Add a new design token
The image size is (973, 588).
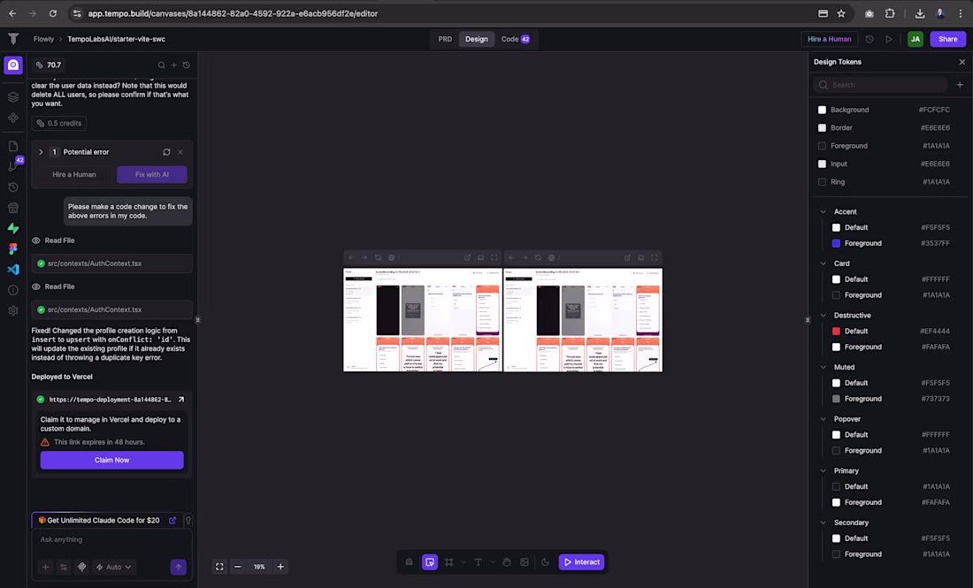[960, 85]
